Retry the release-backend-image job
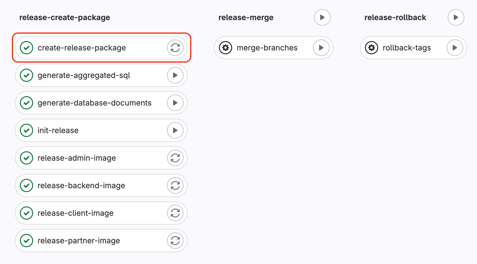This screenshot has width=477, height=264. tap(175, 185)
